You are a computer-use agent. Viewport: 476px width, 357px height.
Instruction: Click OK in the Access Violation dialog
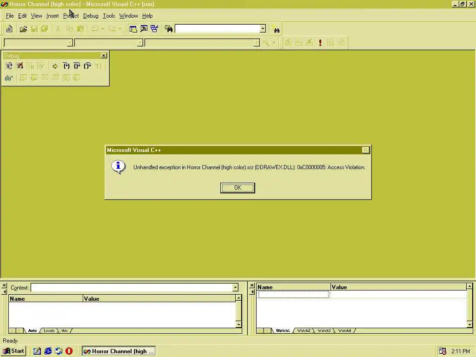pyautogui.click(x=238, y=188)
